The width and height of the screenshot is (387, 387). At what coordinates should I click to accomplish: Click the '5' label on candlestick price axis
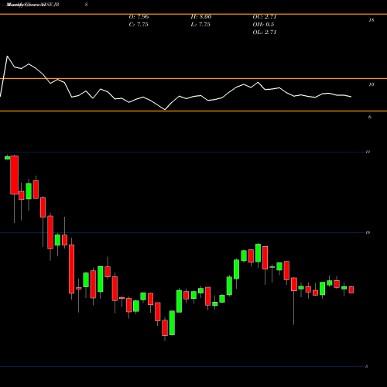coord(366,367)
